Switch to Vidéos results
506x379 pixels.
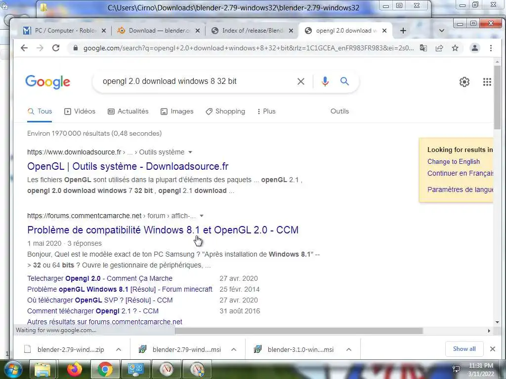(80, 111)
